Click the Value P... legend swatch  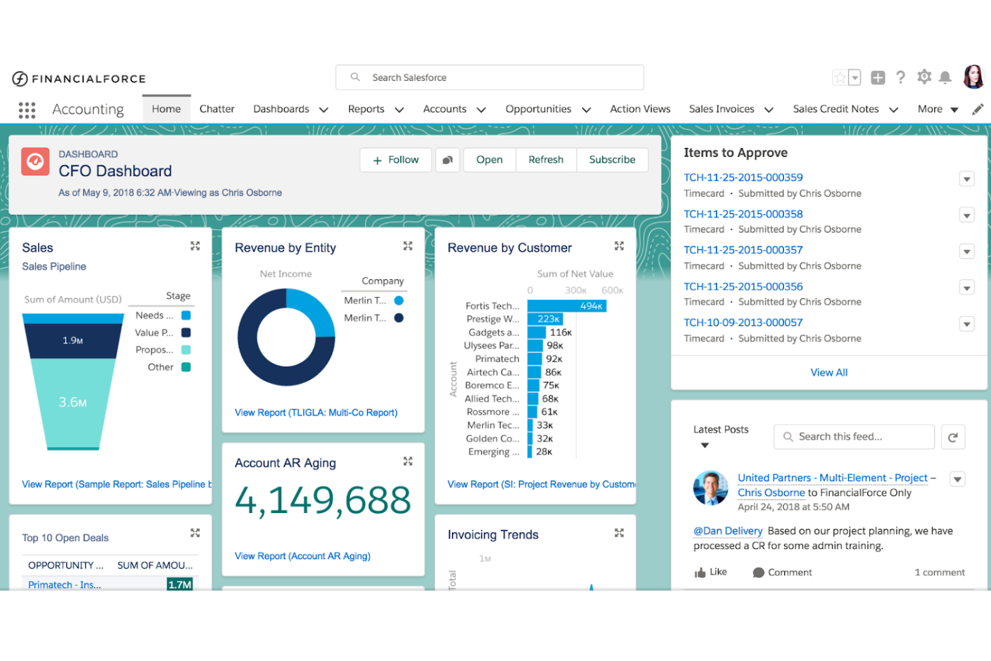(186, 332)
